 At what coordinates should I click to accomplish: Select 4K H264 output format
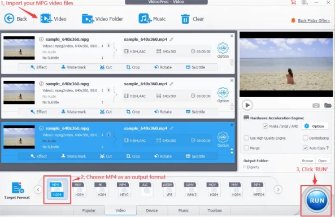pyautogui.click(x=102, y=189)
